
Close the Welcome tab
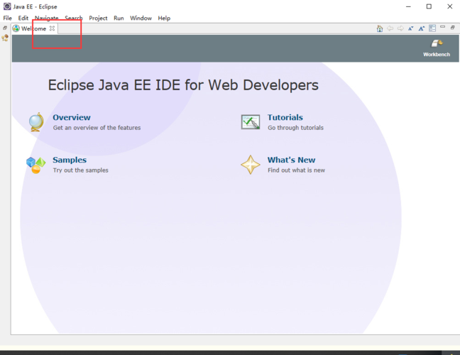tap(52, 28)
